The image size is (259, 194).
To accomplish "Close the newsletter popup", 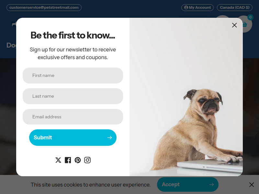I will pyautogui.click(x=234, y=25).
